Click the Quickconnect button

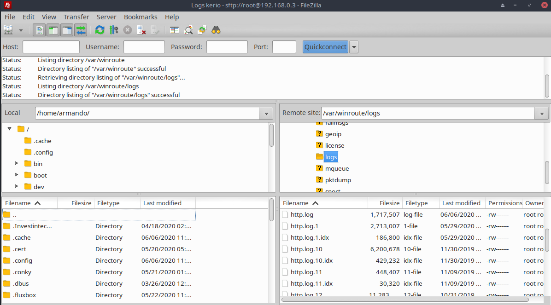[325, 47]
